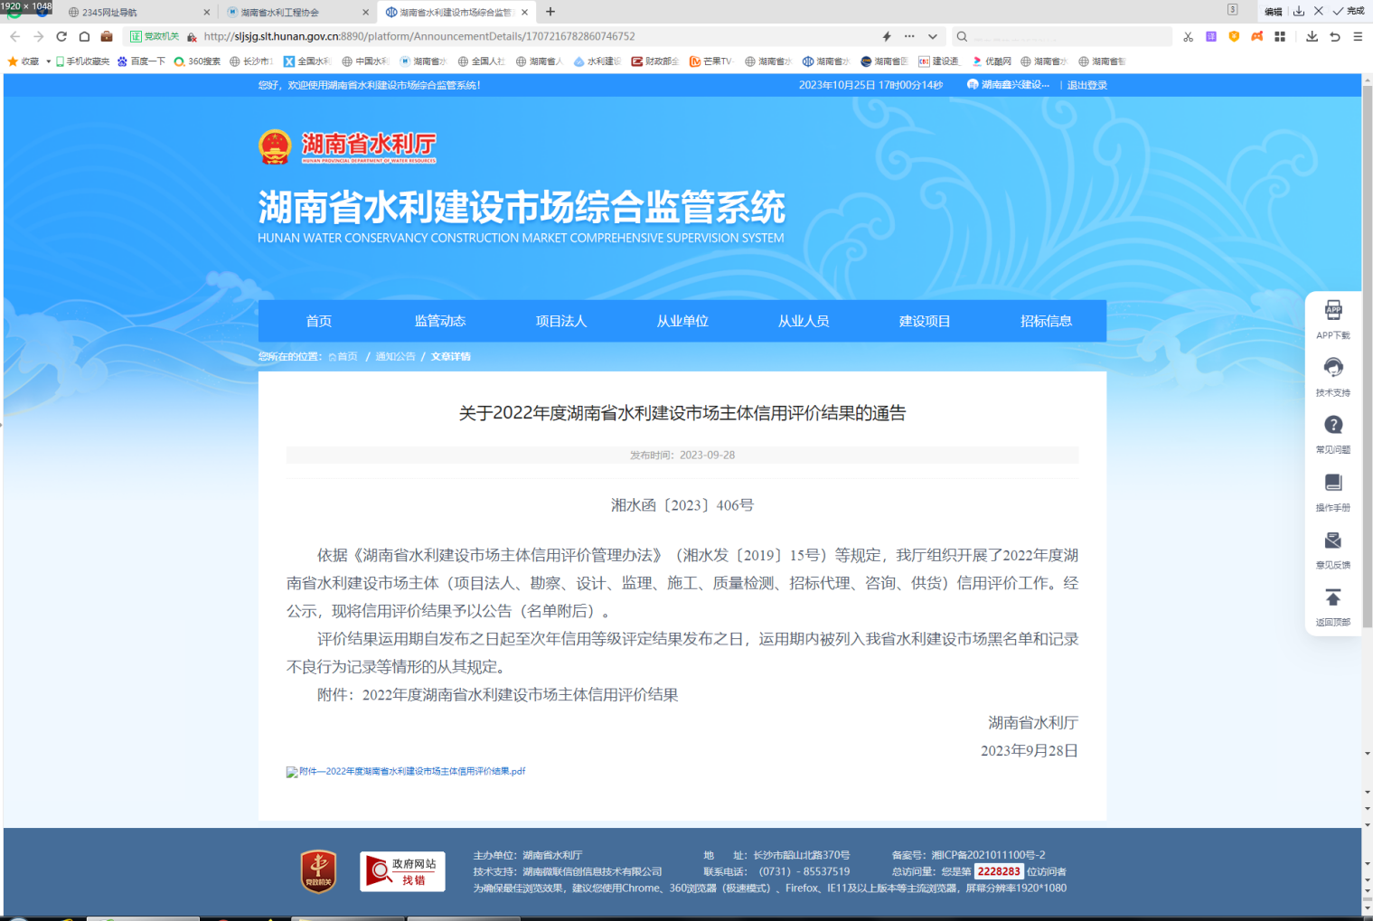
Task: Click the 政府网站找错 badge in footer
Action: pyautogui.click(x=402, y=871)
